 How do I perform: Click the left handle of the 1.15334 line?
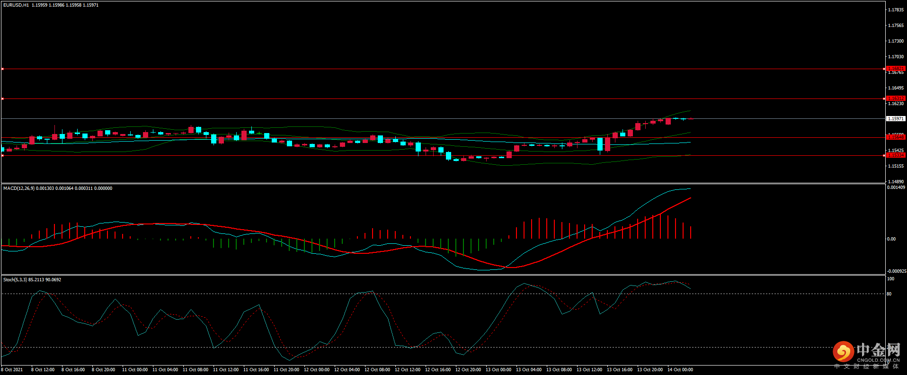point(2,155)
